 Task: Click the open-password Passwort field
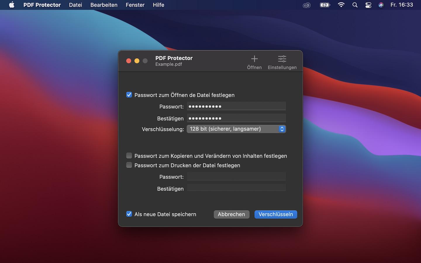236,106
